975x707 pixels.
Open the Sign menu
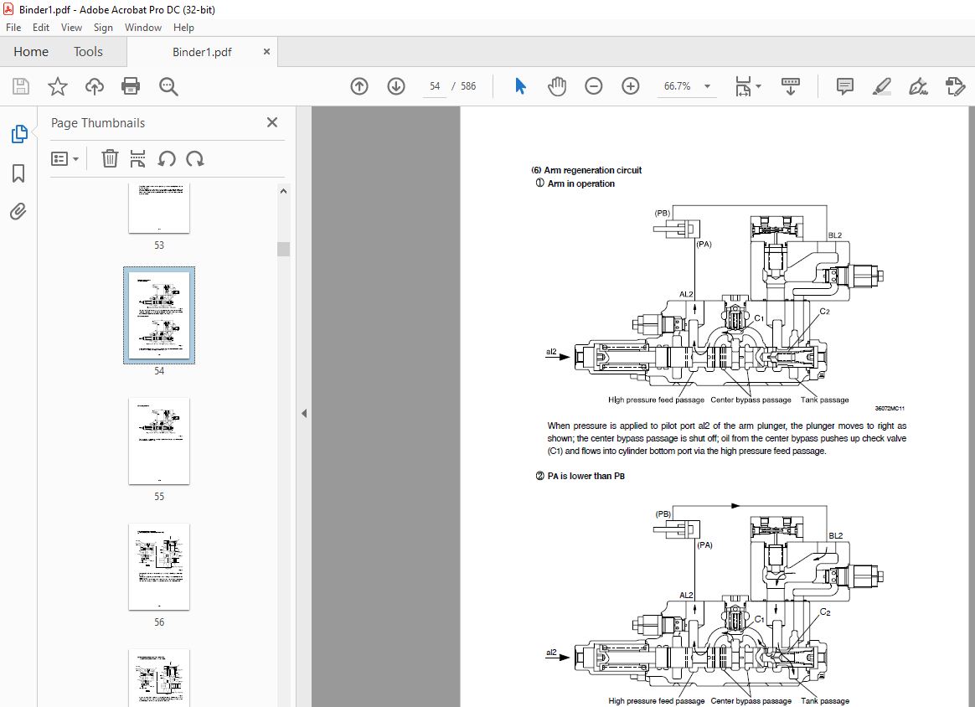click(103, 28)
